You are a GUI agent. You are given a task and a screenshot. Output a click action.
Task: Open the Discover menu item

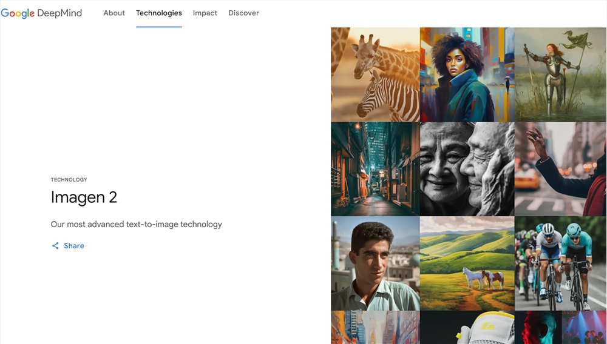(243, 13)
